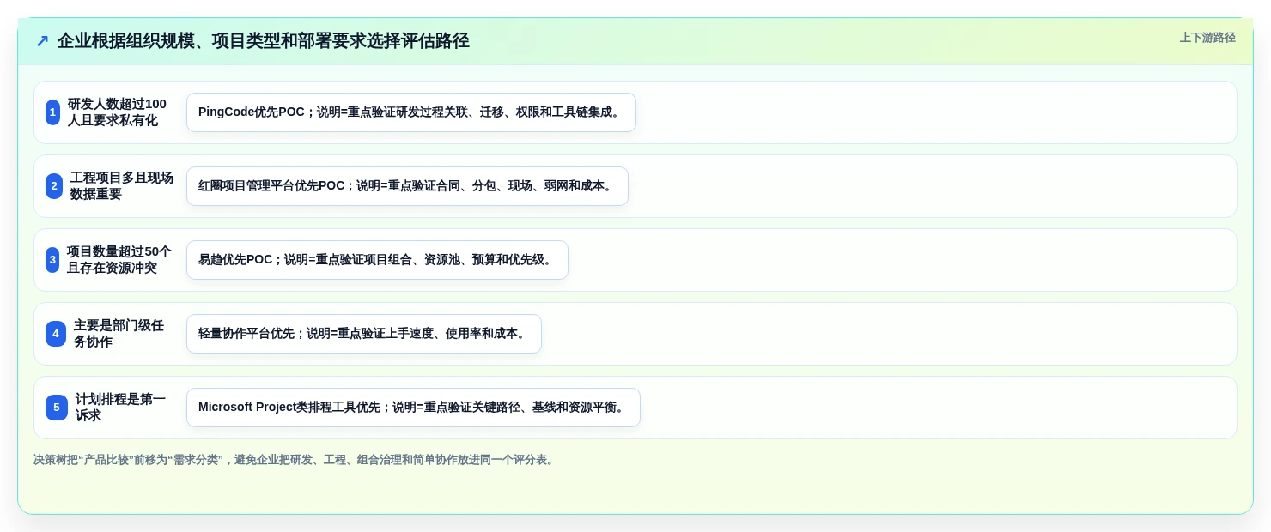Viewport: 1271px width, 532px height.
Task: Click the condition 主要是部门级任务协作
Action: [x=119, y=334]
